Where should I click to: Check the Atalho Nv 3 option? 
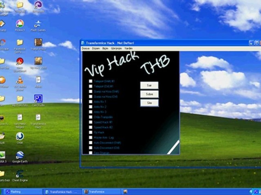coord(91,112)
